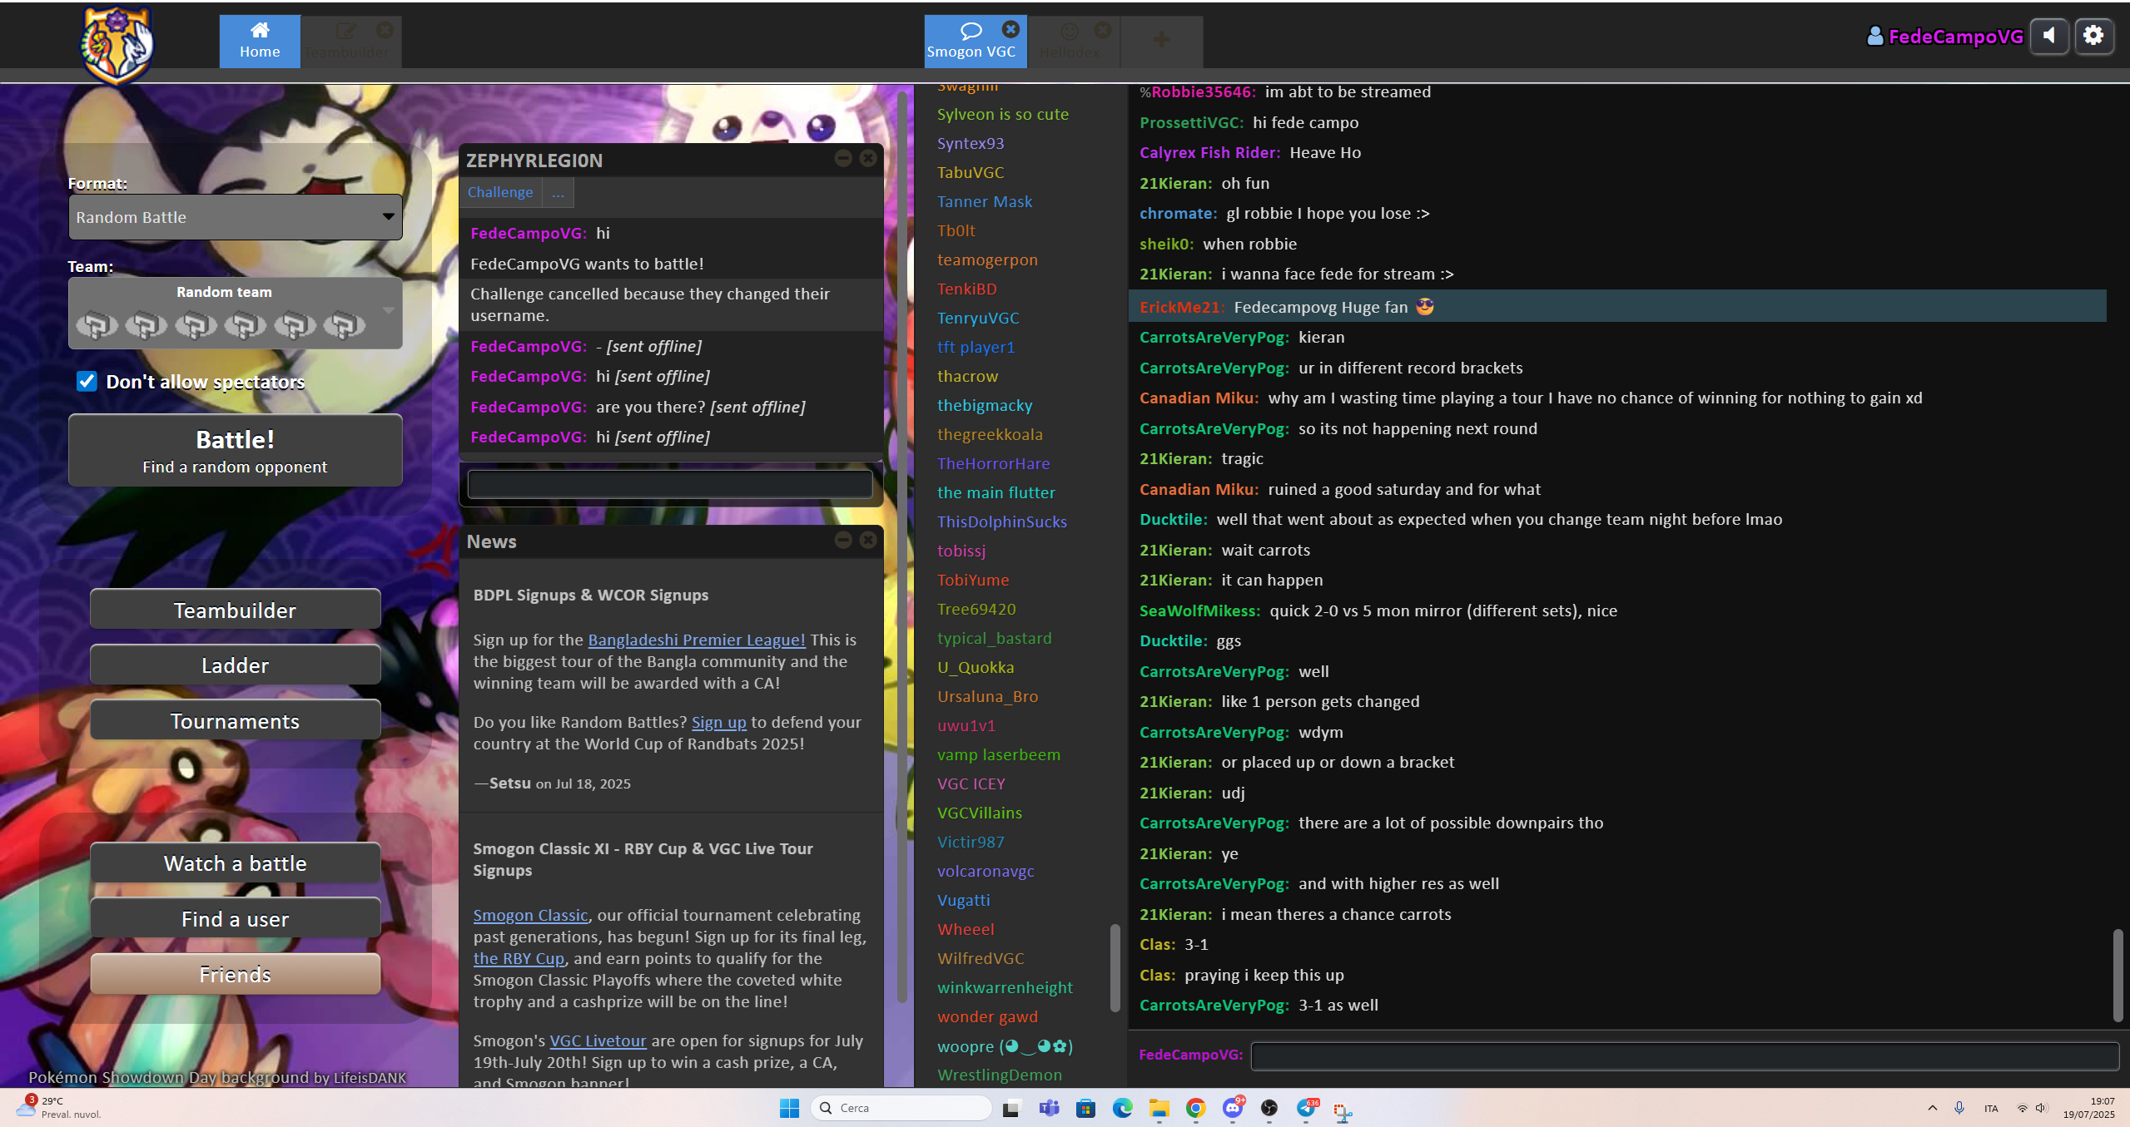Click username SeaWolfMikess in the chat

click(1199, 610)
